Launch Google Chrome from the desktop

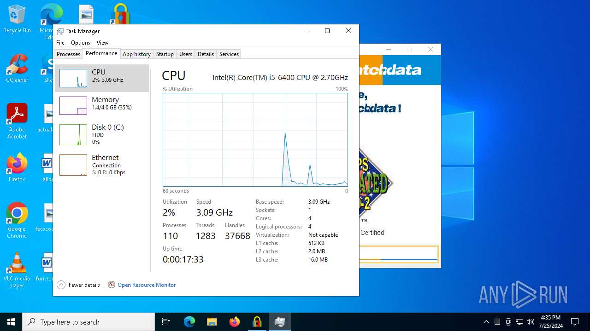[17, 220]
